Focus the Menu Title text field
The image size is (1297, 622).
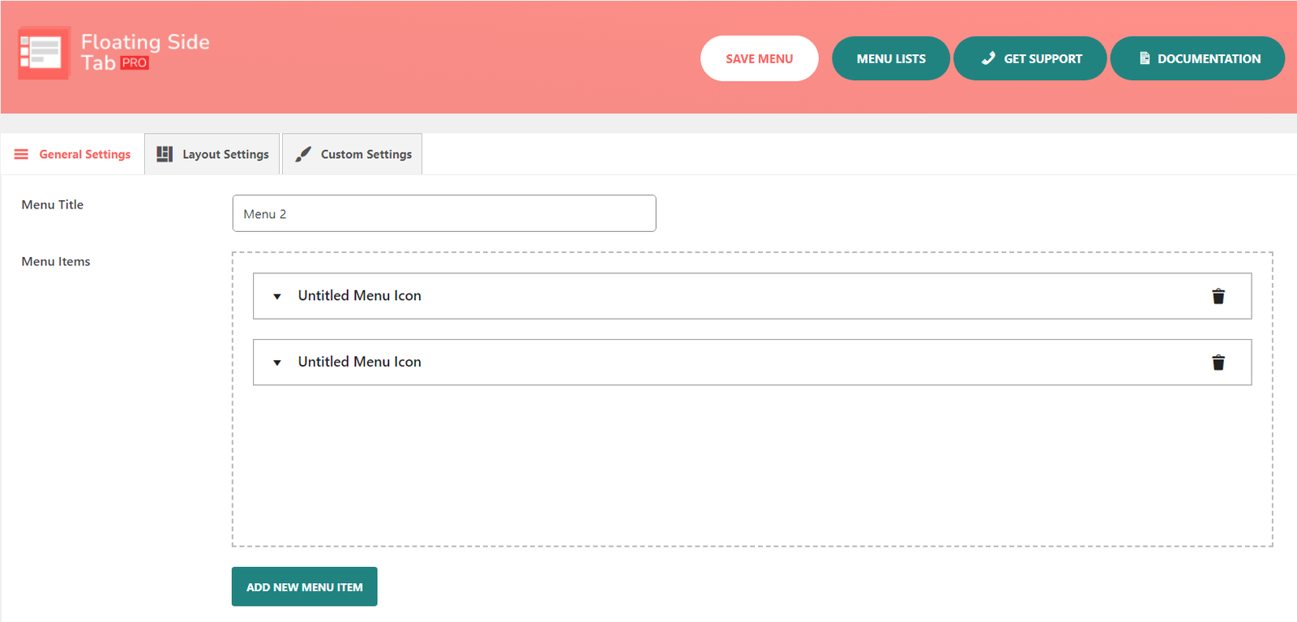click(x=443, y=213)
